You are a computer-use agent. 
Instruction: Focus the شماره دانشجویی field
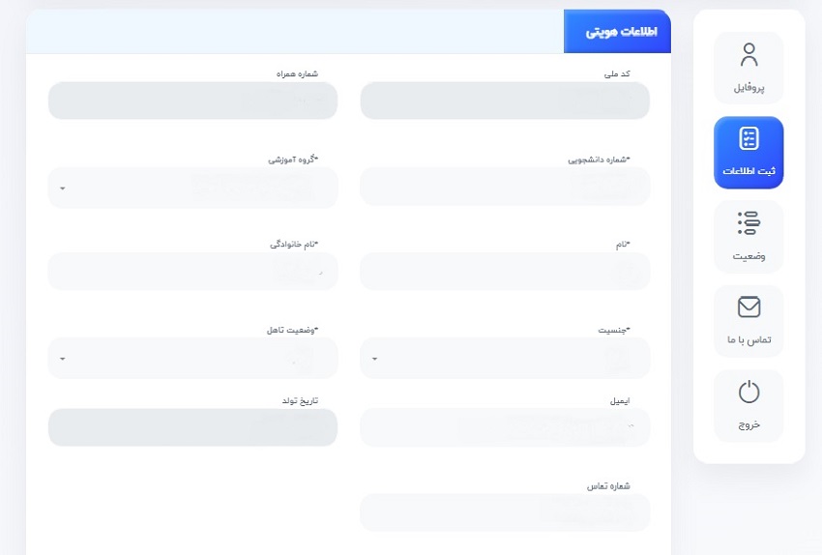tap(505, 187)
